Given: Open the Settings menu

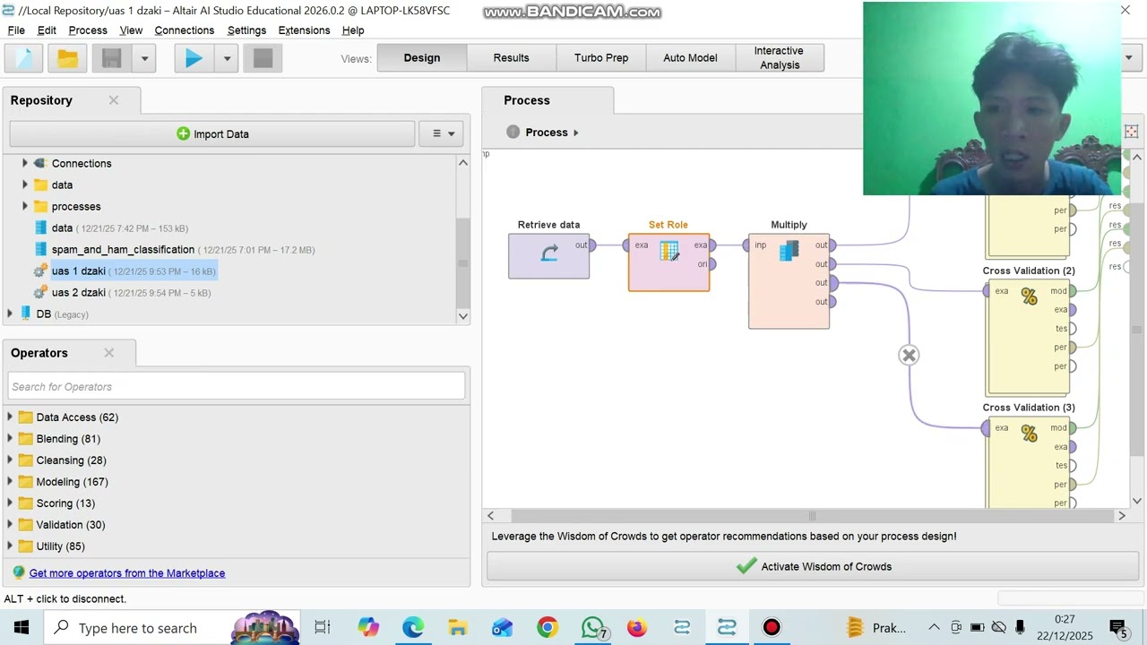Looking at the screenshot, I should point(246,30).
